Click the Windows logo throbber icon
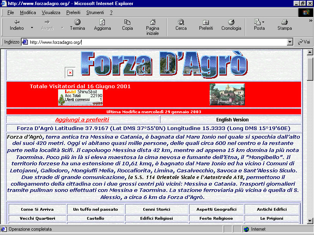314x235 pixels. (306, 13)
